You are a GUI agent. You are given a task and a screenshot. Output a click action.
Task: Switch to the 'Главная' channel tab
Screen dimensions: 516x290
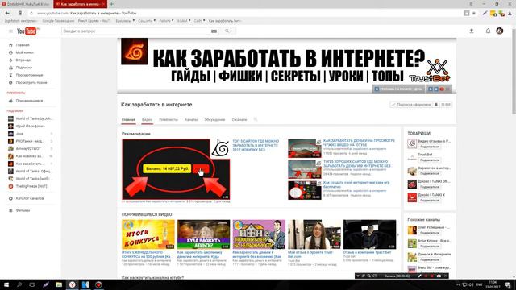(x=128, y=120)
